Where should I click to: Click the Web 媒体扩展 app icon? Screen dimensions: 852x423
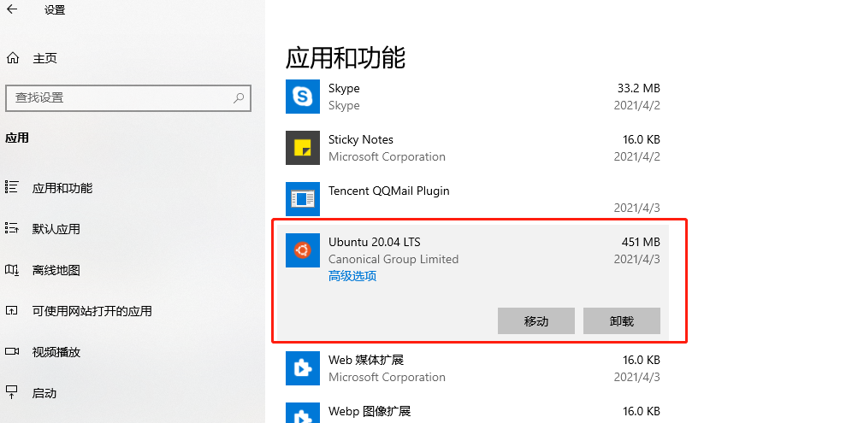tap(303, 368)
